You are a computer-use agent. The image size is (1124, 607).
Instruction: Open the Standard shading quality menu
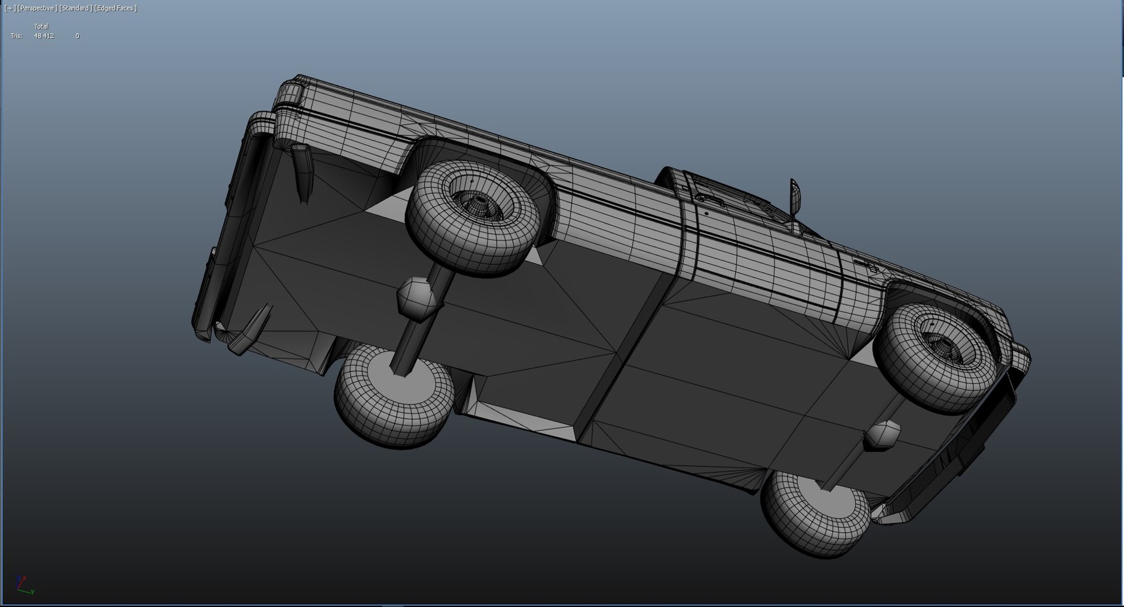pos(76,8)
